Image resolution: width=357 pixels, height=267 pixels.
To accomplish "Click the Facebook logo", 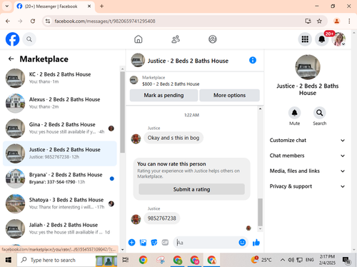I will [x=12, y=39].
